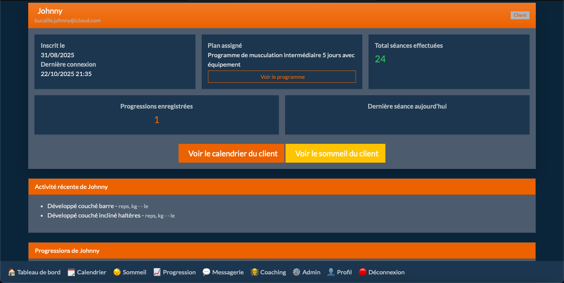Click the Développé couché incliné haltères entry

coord(94,215)
